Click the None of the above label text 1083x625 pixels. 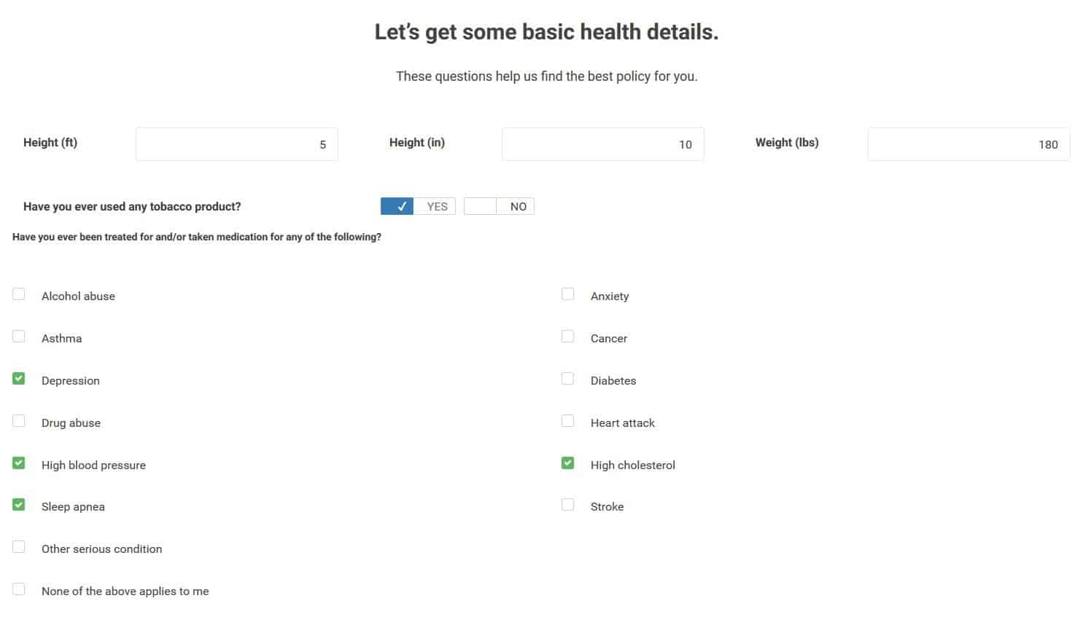click(125, 591)
